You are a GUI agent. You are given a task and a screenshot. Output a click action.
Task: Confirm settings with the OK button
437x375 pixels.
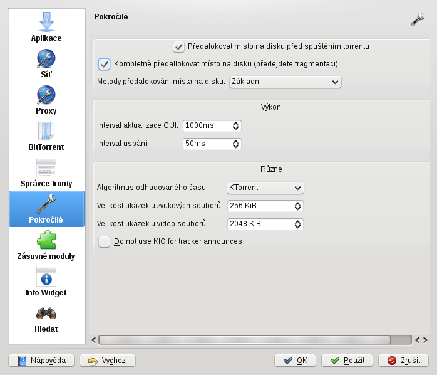295,361
